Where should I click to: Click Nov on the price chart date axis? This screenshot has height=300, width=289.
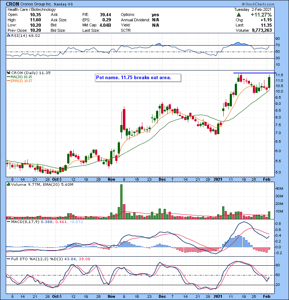[111, 179]
